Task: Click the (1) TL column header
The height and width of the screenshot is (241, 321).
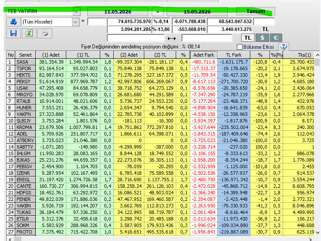Action: (83, 55)
